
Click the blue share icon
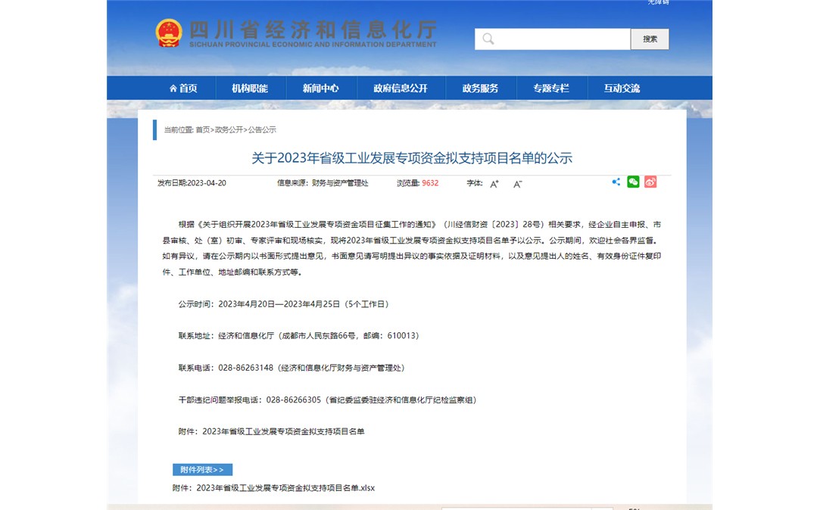pyautogui.click(x=616, y=182)
